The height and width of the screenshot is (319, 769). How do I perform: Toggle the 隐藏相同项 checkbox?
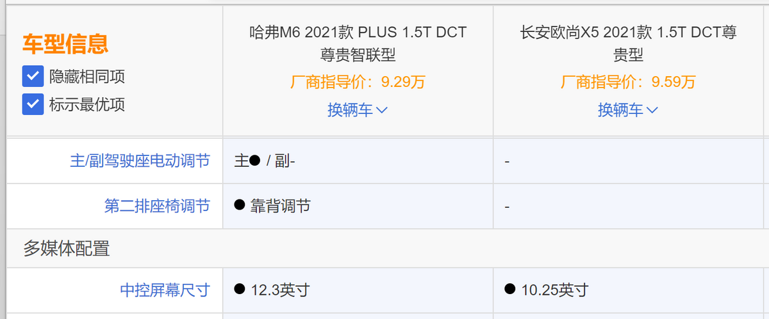point(33,77)
